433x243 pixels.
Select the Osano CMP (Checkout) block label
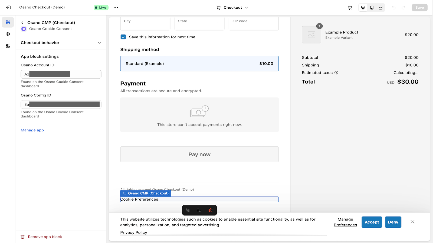(x=146, y=193)
